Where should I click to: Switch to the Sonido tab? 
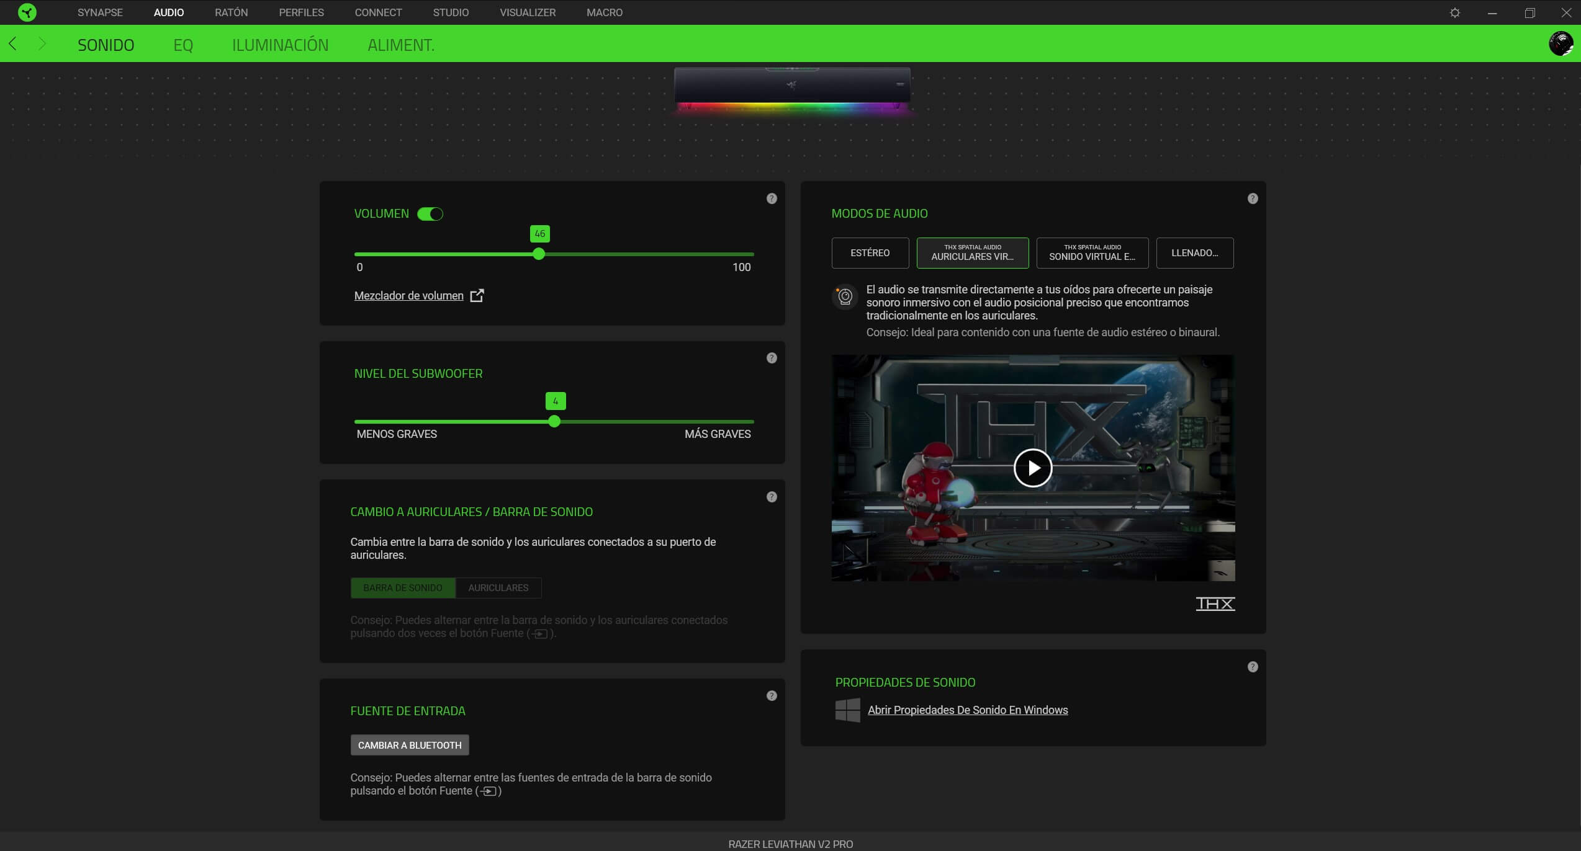pyautogui.click(x=106, y=45)
